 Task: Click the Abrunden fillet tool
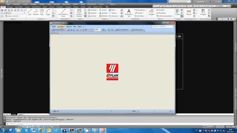(114, 16)
